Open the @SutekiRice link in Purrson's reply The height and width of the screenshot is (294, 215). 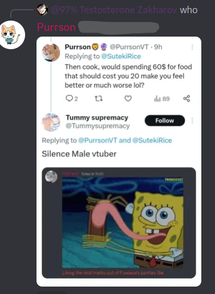point(121,56)
